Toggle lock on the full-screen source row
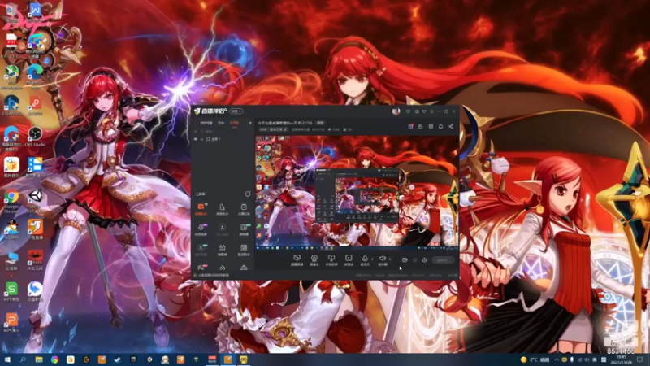The image size is (650, 366). click(x=201, y=139)
